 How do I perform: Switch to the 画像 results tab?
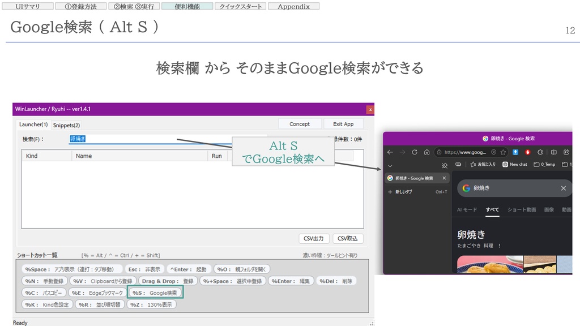click(x=549, y=209)
